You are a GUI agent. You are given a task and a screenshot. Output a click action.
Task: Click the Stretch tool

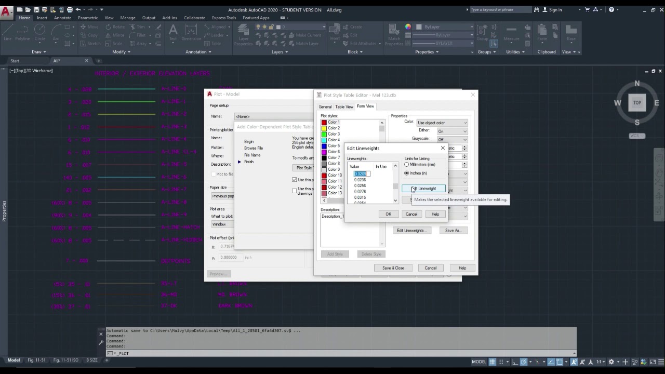click(89, 44)
